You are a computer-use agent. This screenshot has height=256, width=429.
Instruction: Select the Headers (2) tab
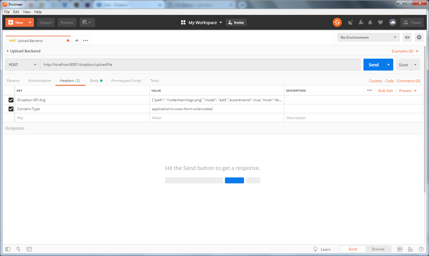point(70,81)
